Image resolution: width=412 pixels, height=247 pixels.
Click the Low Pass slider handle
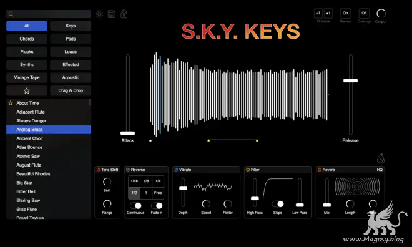click(300, 205)
